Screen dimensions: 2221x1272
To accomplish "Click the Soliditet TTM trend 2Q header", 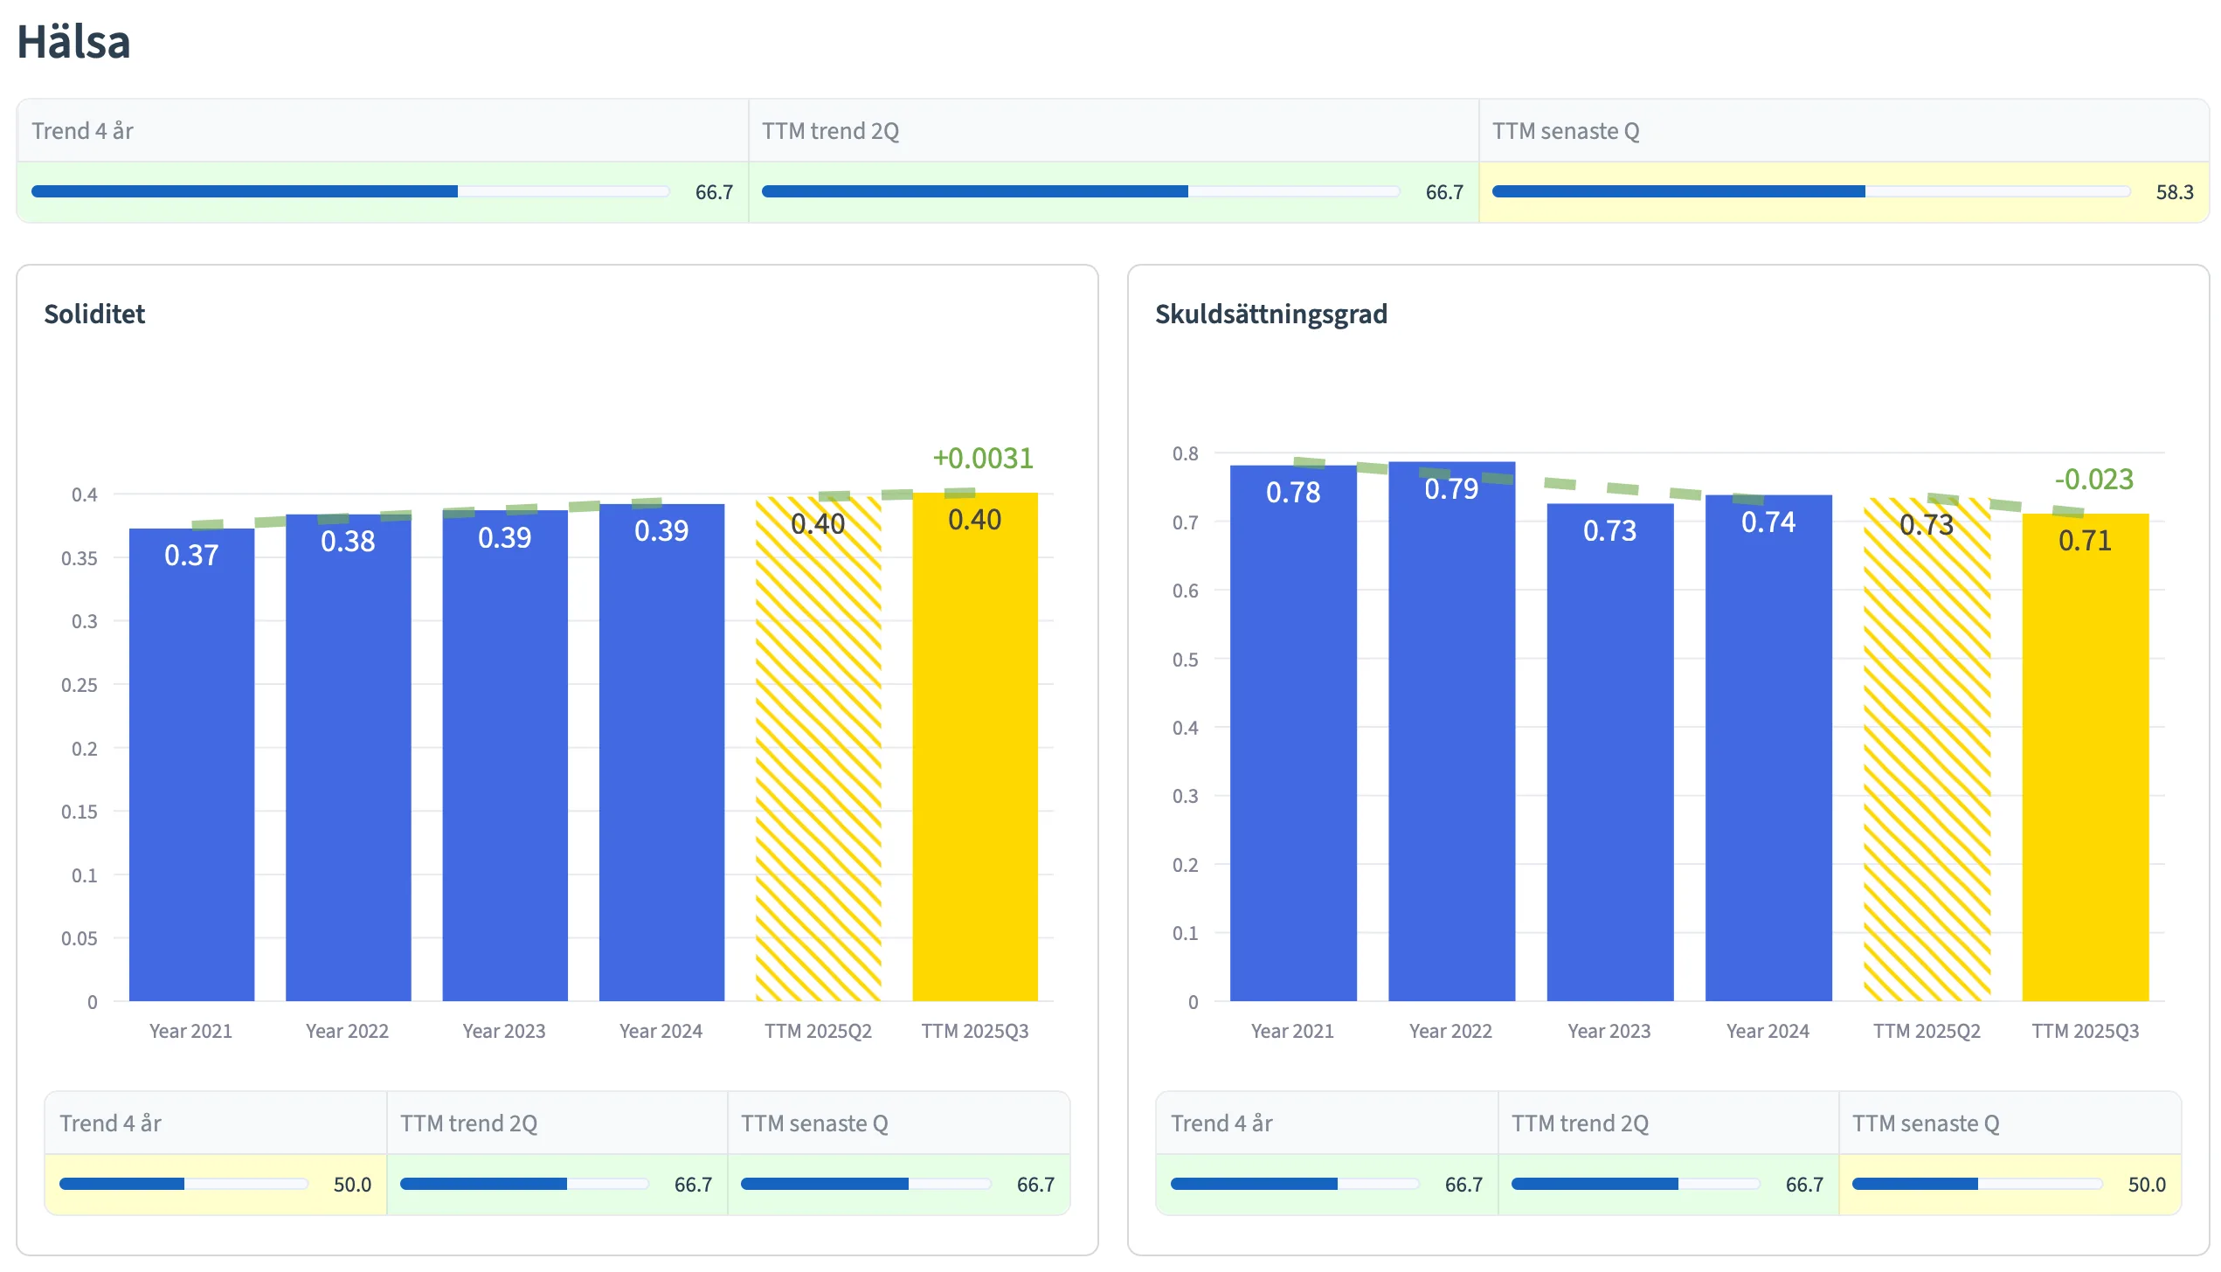I will click(468, 1123).
